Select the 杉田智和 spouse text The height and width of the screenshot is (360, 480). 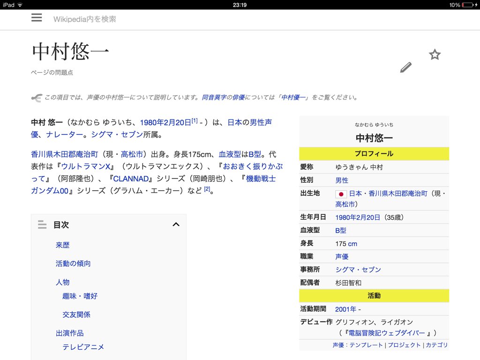[x=348, y=283]
